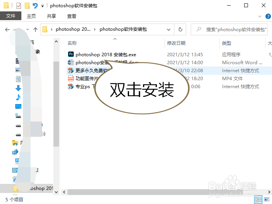Screen dimensions: 272x204
Task: Click the file list scroll left arrow
Action: point(64,192)
